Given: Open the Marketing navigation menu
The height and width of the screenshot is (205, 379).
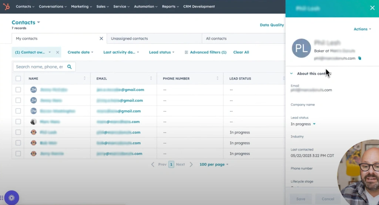Looking at the screenshot, I should [81, 7].
